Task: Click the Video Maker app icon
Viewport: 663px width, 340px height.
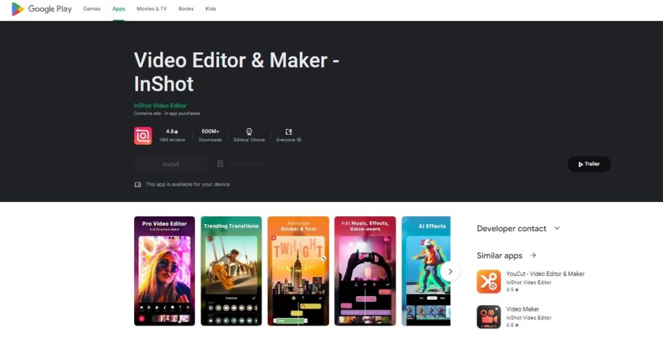Action: click(489, 317)
